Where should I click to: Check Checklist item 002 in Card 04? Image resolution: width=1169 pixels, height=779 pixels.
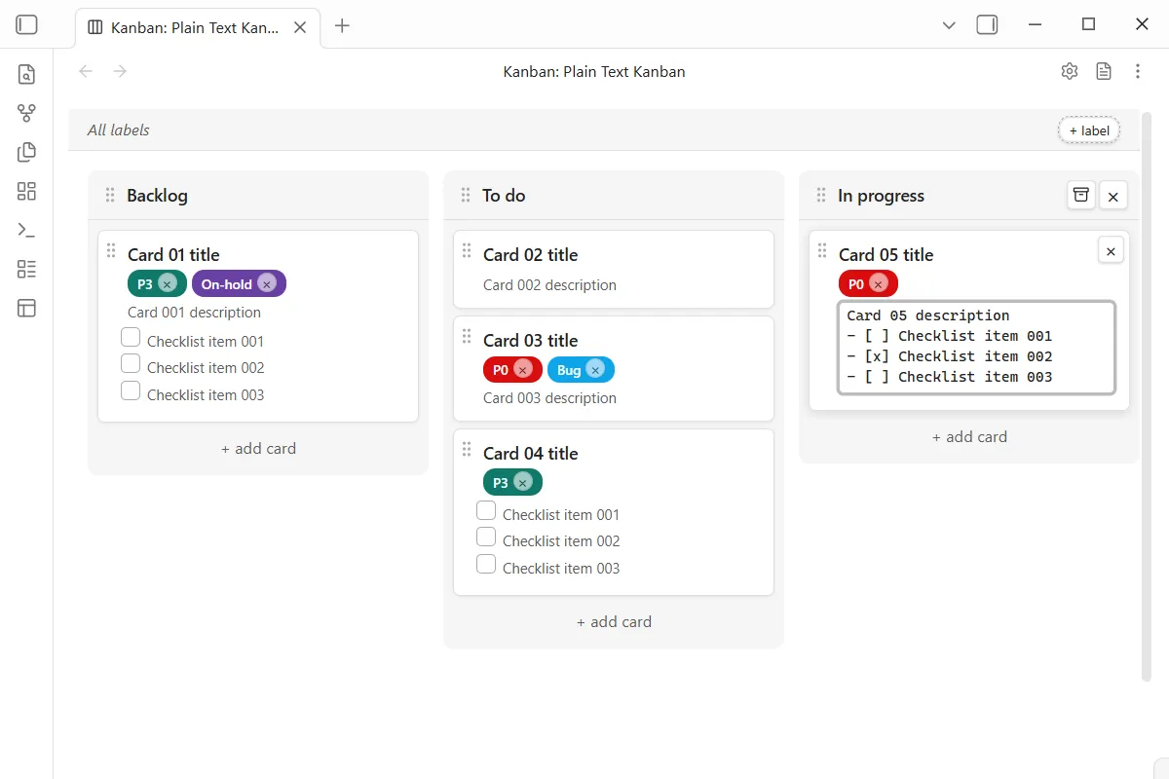486,537
